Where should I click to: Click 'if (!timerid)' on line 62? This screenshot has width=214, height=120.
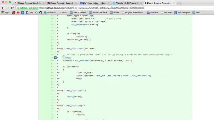coord(71,67)
